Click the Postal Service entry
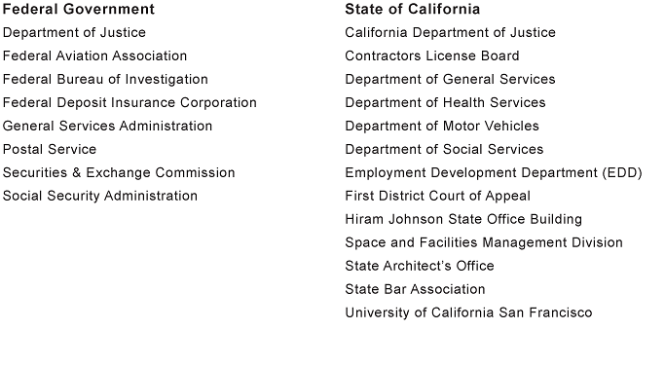 click(50, 149)
